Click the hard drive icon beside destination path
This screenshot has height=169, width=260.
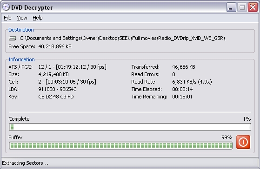pos(13,39)
